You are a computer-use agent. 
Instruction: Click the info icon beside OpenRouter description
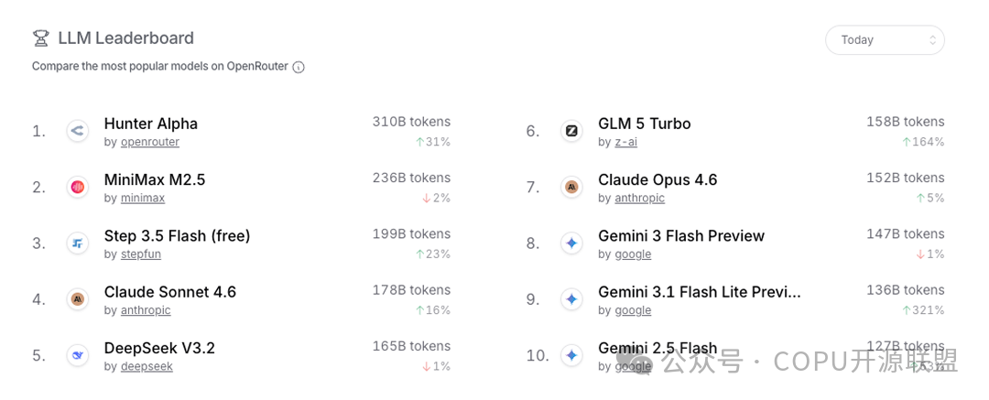pyautogui.click(x=299, y=67)
